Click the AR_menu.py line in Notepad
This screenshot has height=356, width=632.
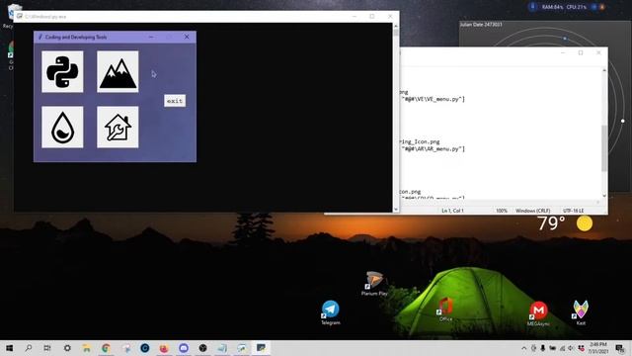[x=433, y=149]
